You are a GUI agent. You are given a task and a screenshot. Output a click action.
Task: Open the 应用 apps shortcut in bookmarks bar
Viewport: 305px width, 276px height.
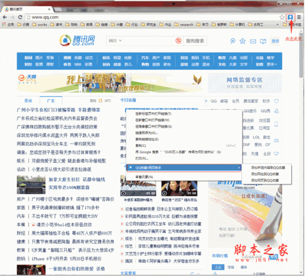coord(8,24)
